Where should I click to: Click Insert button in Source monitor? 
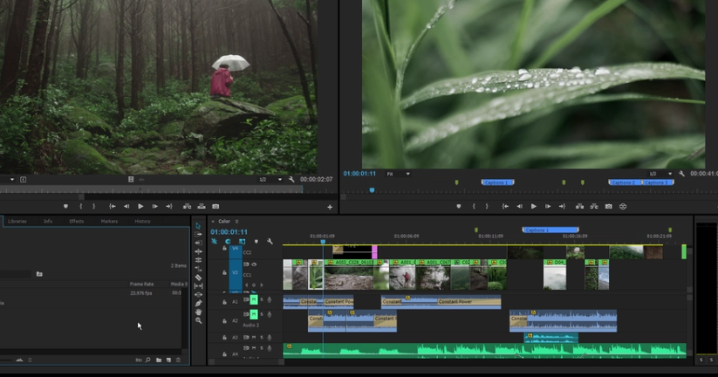(x=187, y=207)
